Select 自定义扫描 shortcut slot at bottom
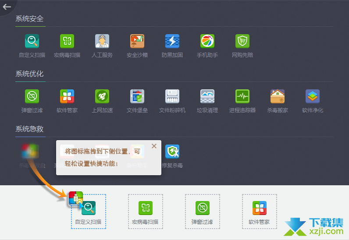349x240 pixels. pyautogui.click(x=89, y=212)
